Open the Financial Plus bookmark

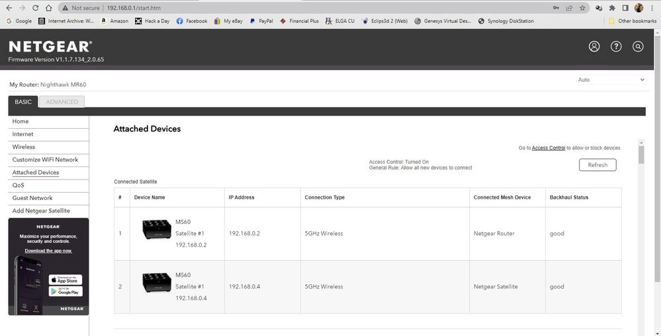[x=299, y=21]
